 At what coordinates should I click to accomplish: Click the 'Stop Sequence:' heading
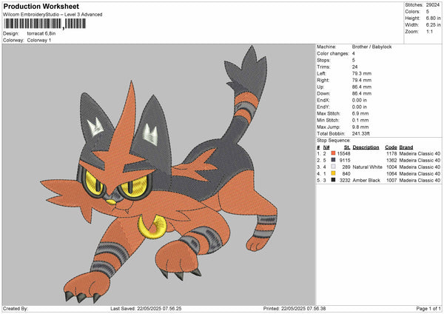pos(334,141)
